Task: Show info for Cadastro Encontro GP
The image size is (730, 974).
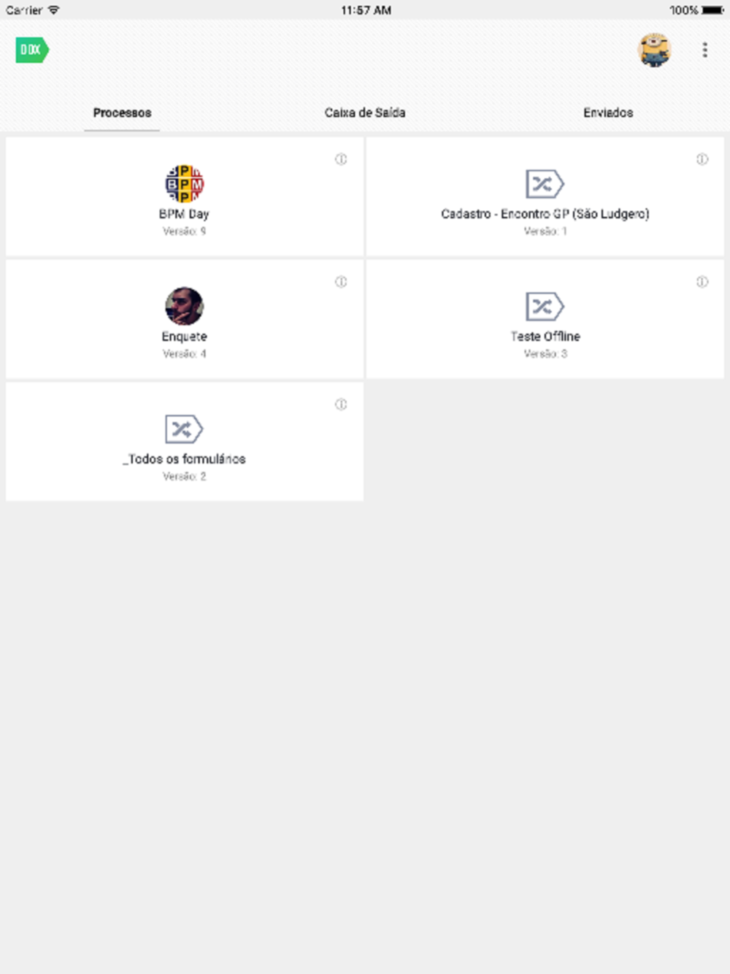Action: [x=702, y=159]
